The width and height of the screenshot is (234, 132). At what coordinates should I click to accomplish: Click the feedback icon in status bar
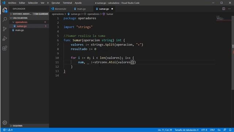coord(225,130)
